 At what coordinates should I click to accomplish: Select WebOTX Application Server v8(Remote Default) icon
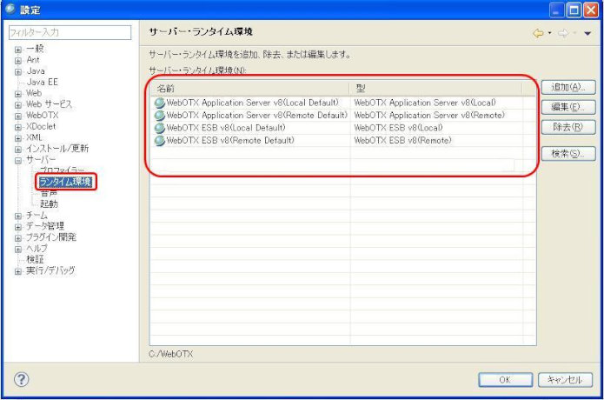point(160,115)
